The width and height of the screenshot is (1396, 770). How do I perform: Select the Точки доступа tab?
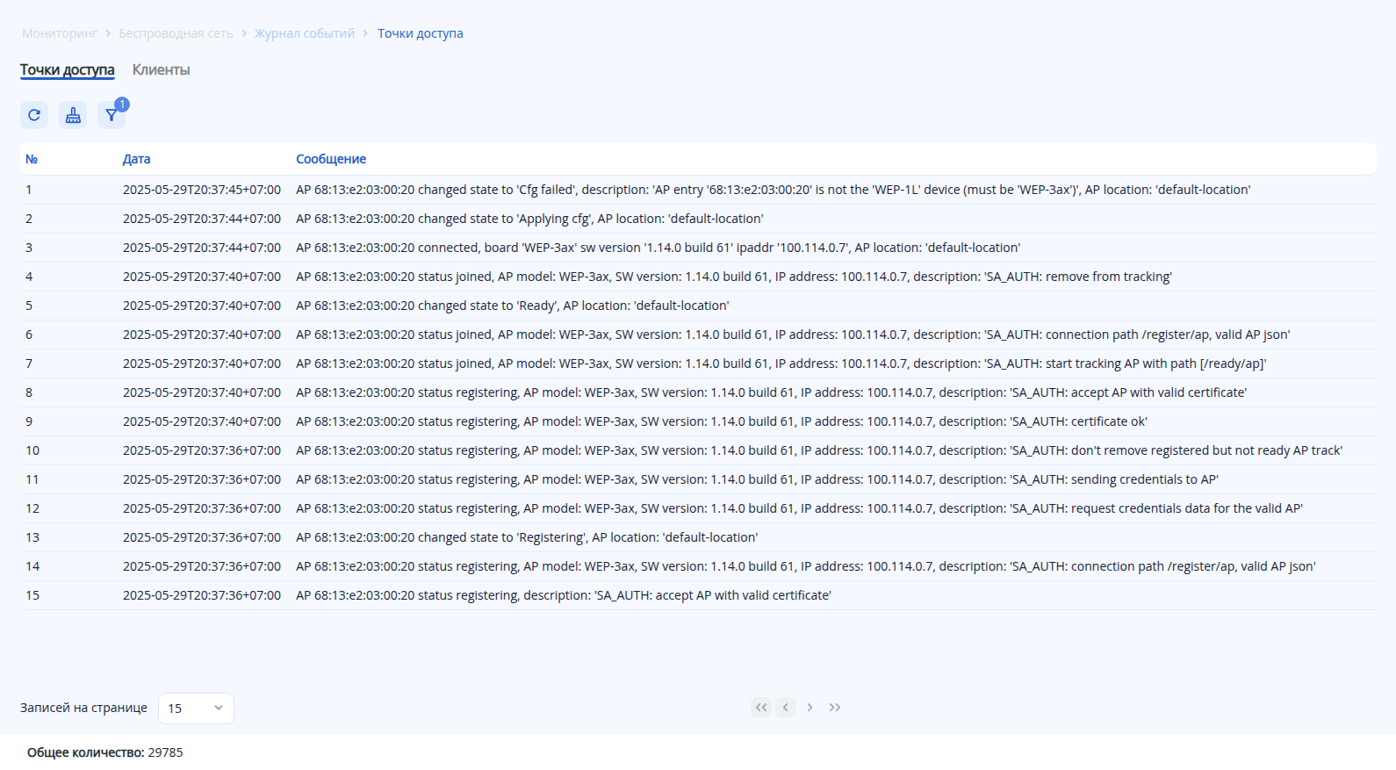[x=68, y=70]
